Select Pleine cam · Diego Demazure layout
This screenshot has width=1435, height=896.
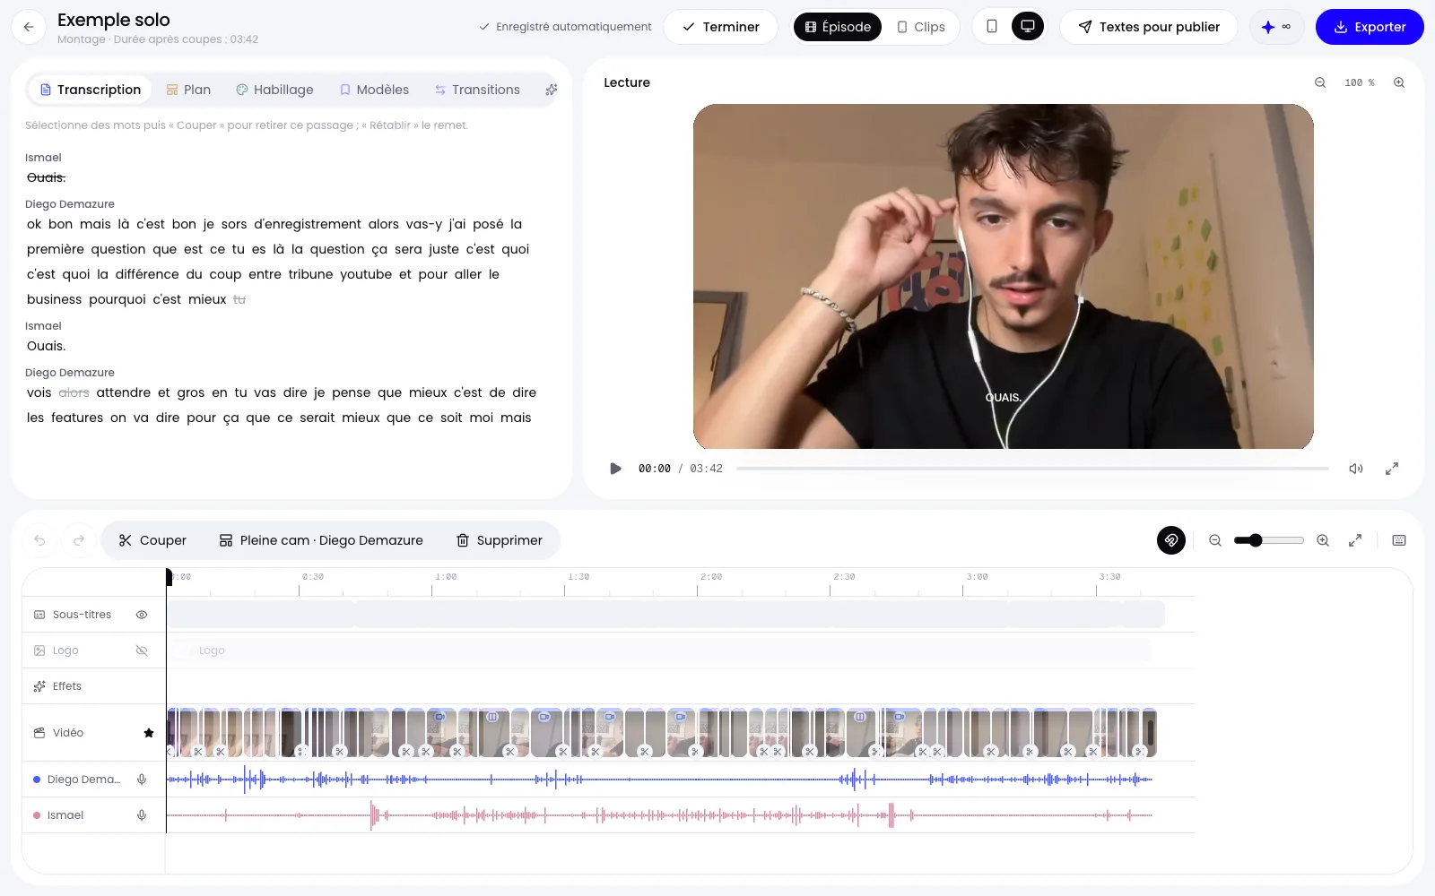click(x=321, y=540)
